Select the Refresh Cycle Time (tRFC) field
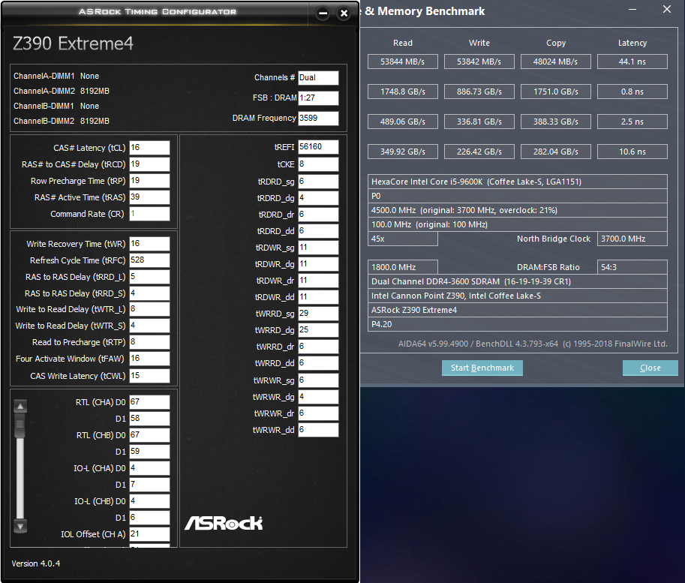Image resolution: width=685 pixels, height=583 pixels. coord(149,260)
